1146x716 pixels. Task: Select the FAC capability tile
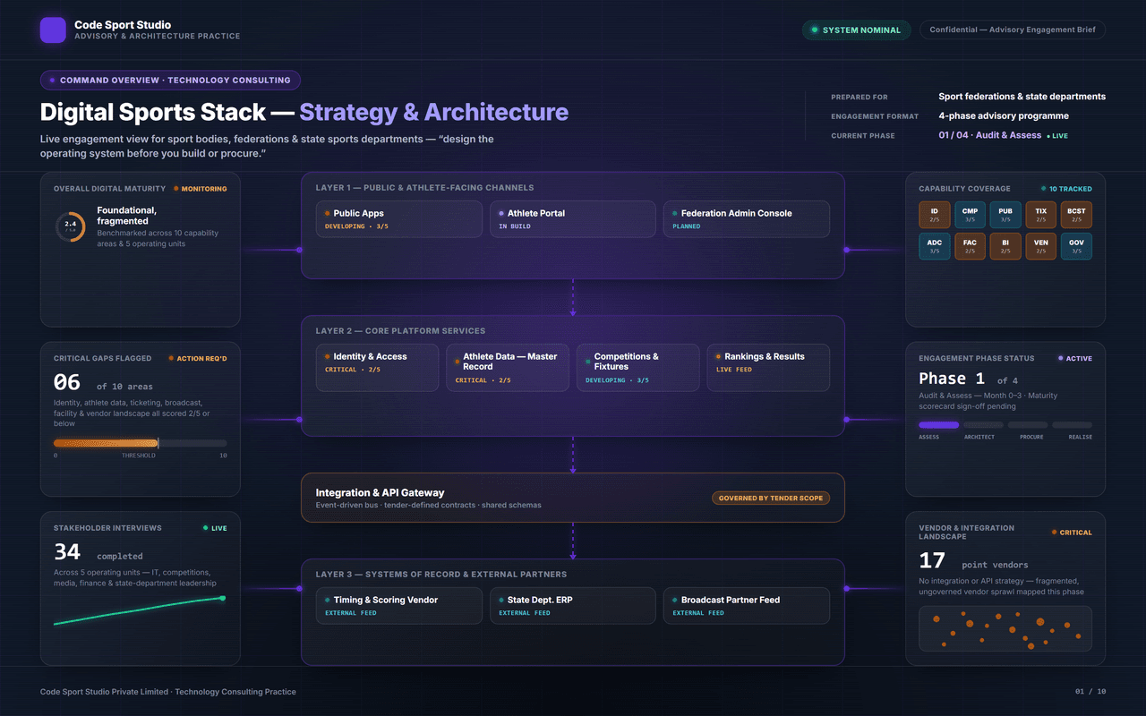click(970, 246)
